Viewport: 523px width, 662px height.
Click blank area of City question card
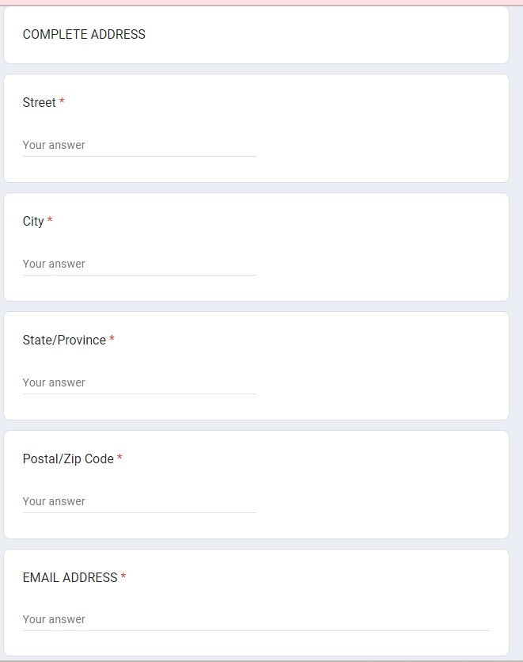coord(380,245)
